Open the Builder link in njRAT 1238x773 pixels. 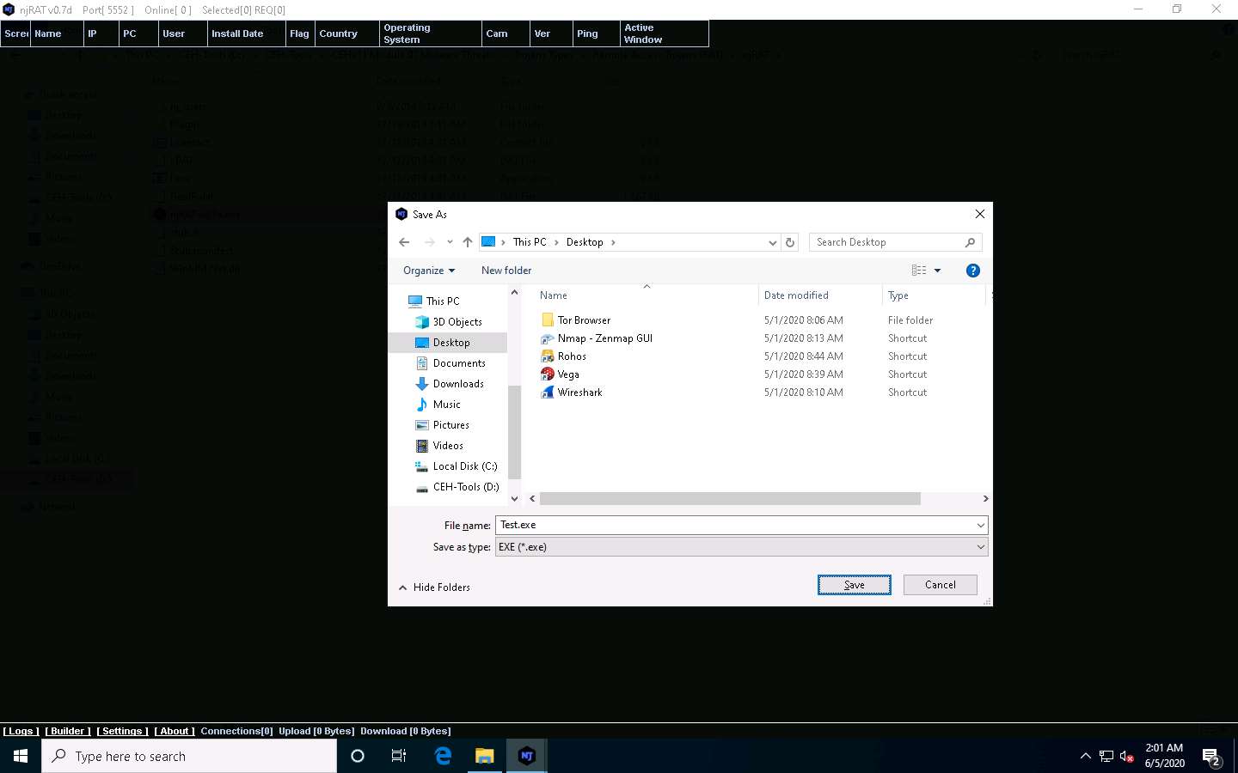[x=68, y=731]
